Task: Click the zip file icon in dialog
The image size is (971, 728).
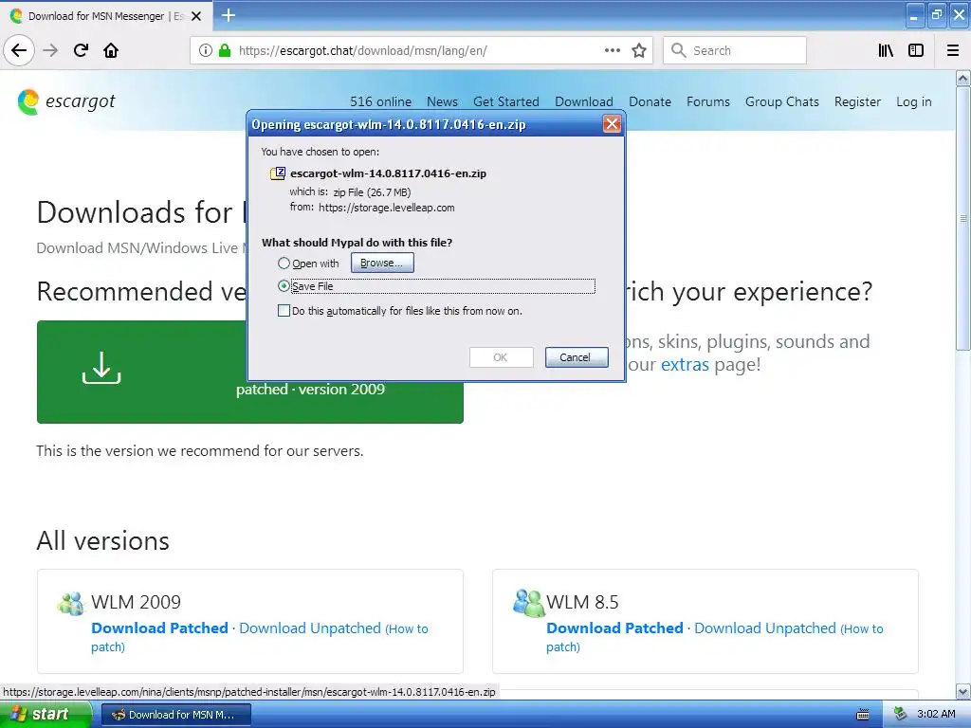Action: point(278,173)
